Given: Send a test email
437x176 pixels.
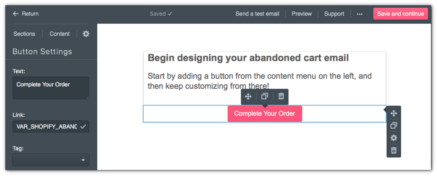Looking at the screenshot, I should pos(257,14).
